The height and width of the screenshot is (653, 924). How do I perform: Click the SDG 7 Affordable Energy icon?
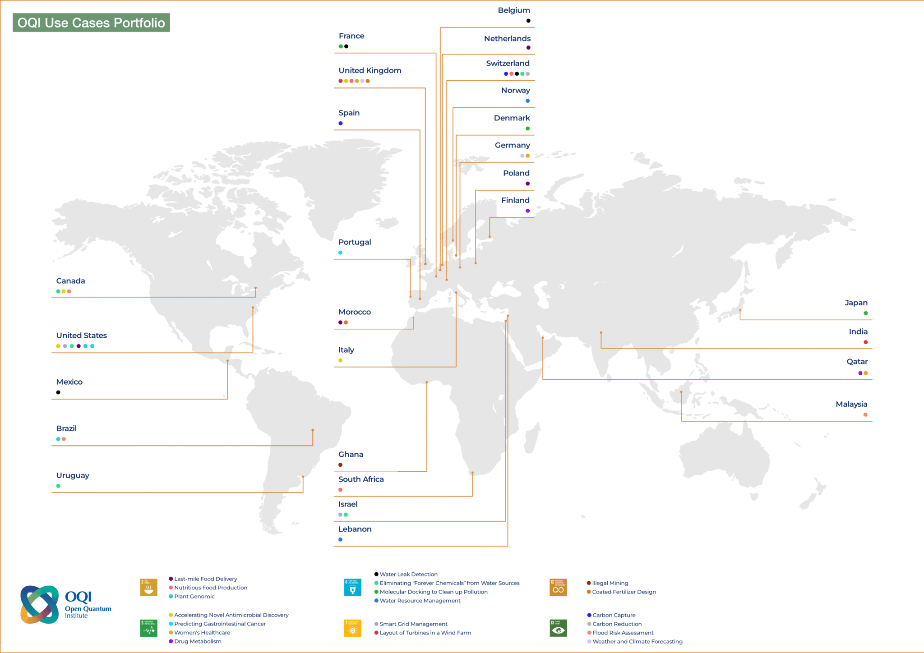[352, 628]
